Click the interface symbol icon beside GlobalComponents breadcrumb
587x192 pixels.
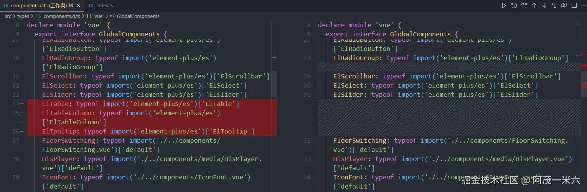click(x=112, y=16)
